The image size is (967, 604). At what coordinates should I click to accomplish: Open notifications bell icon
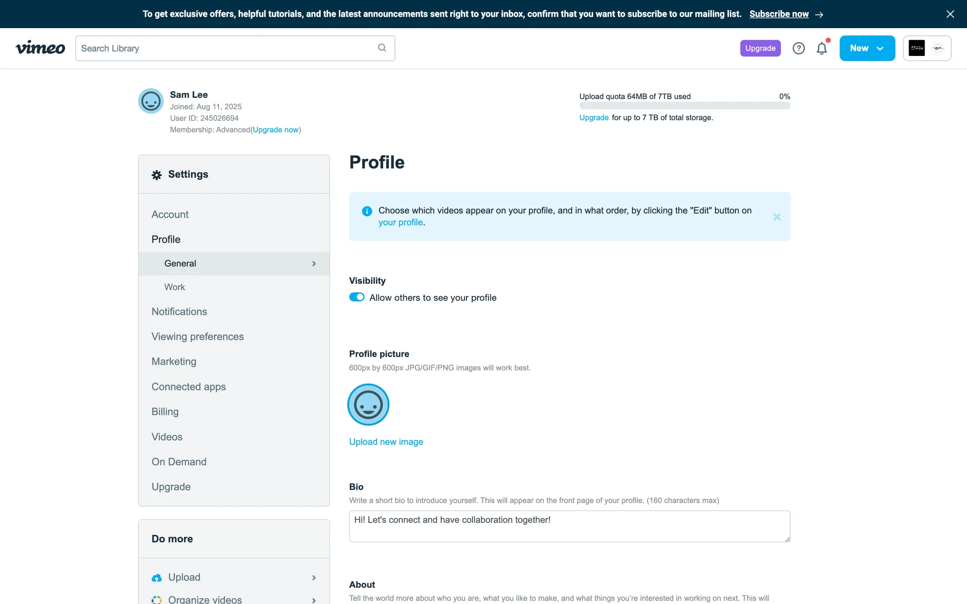coord(821,48)
